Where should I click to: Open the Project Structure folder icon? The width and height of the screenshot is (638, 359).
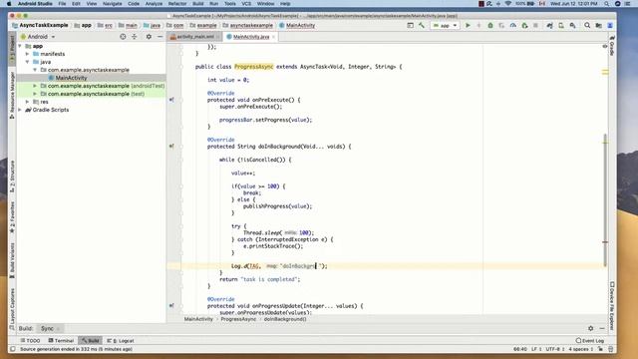coord(598,25)
